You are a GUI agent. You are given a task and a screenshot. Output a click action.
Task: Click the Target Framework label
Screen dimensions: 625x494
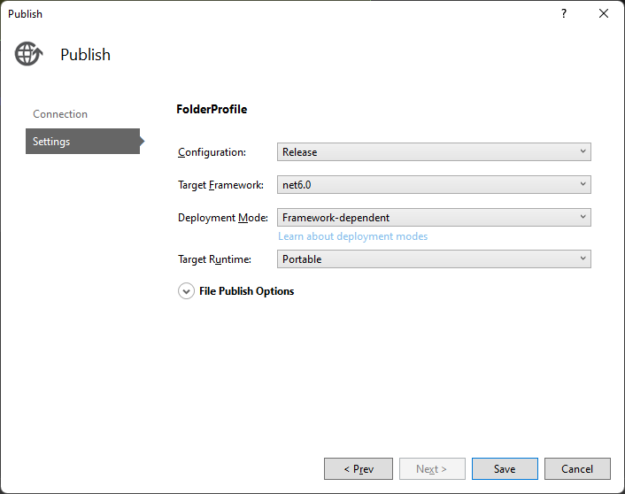coord(220,185)
